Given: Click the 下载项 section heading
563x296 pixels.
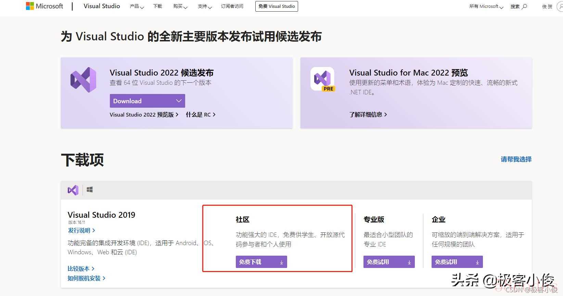Looking at the screenshot, I should pos(82,160).
